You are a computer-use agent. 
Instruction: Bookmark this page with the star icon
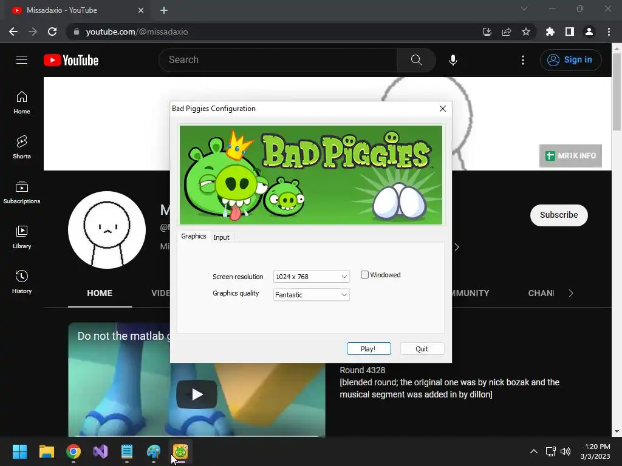click(526, 32)
